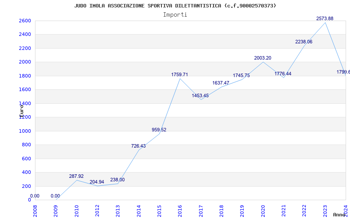Click the 2020 x-axis year label
Viewport: 350px width, 219px height.
[x=263, y=211]
